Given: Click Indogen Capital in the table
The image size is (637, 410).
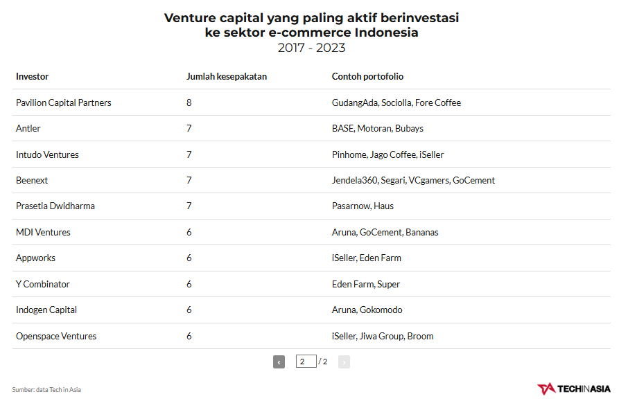Looking at the screenshot, I should (x=46, y=310).
